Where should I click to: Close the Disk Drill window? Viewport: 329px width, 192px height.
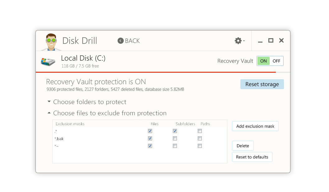pyautogui.click(x=281, y=40)
